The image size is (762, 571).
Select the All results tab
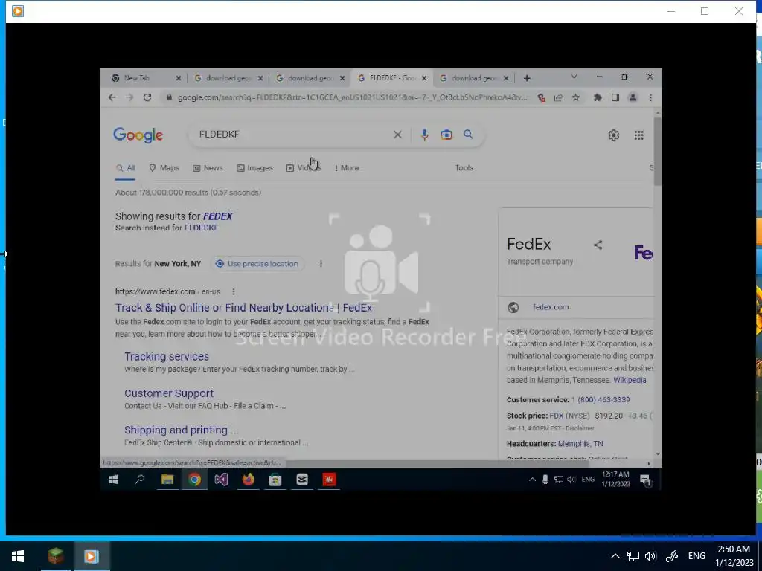coord(125,168)
